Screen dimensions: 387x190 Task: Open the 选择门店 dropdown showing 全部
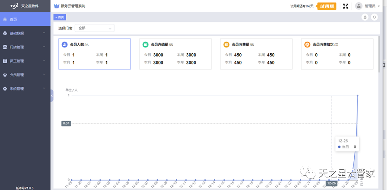[94, 28]
